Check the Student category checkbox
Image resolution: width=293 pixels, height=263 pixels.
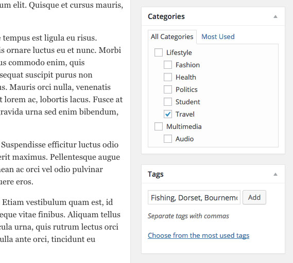pyautogui.click(x=168, y=102)
